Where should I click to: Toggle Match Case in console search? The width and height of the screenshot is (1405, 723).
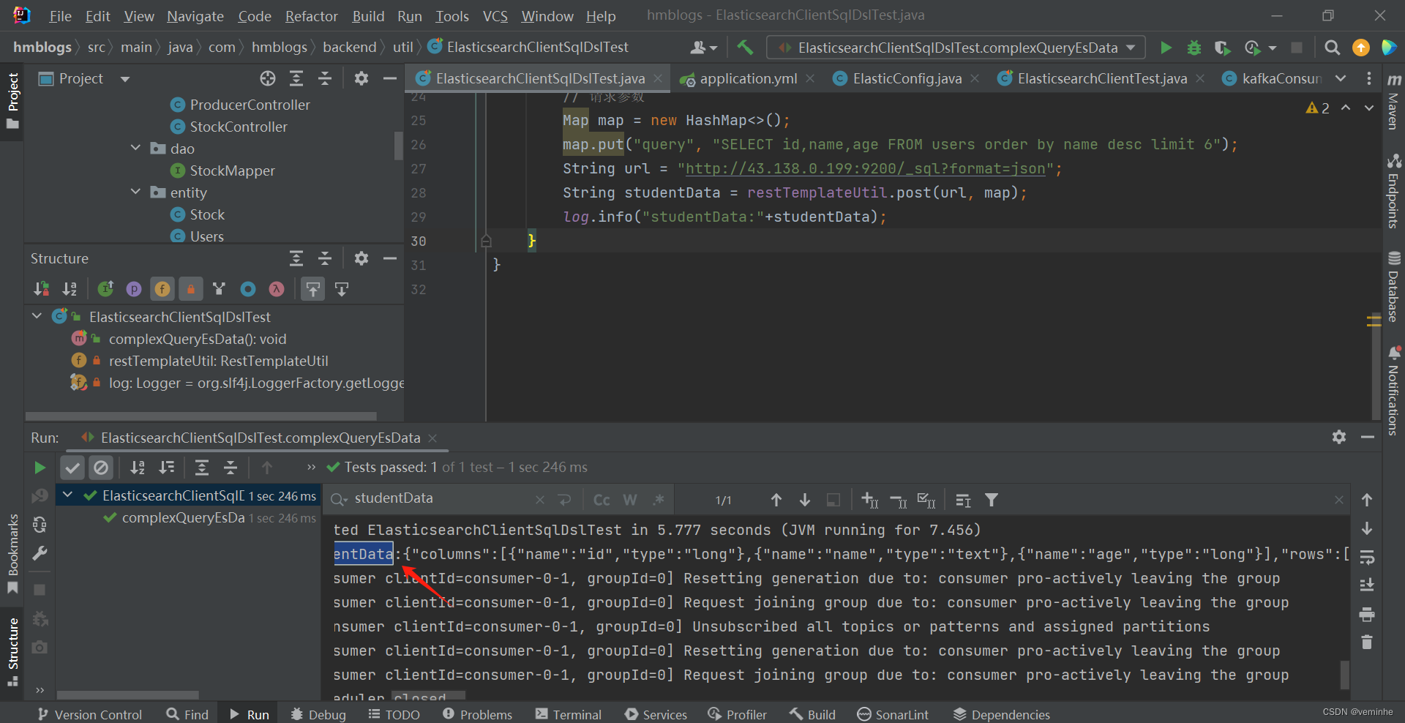[x=602, y=500]
